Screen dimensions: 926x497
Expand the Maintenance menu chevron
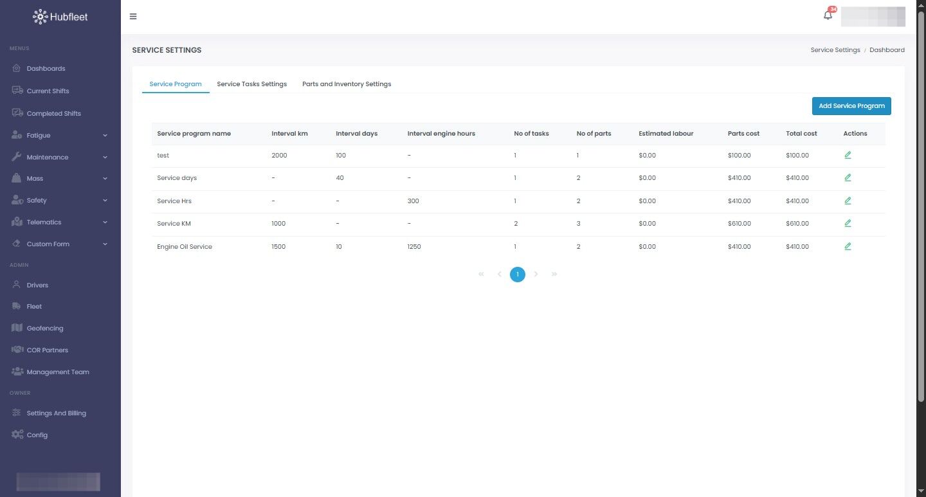pyautogui.click(x=105, y=158)
